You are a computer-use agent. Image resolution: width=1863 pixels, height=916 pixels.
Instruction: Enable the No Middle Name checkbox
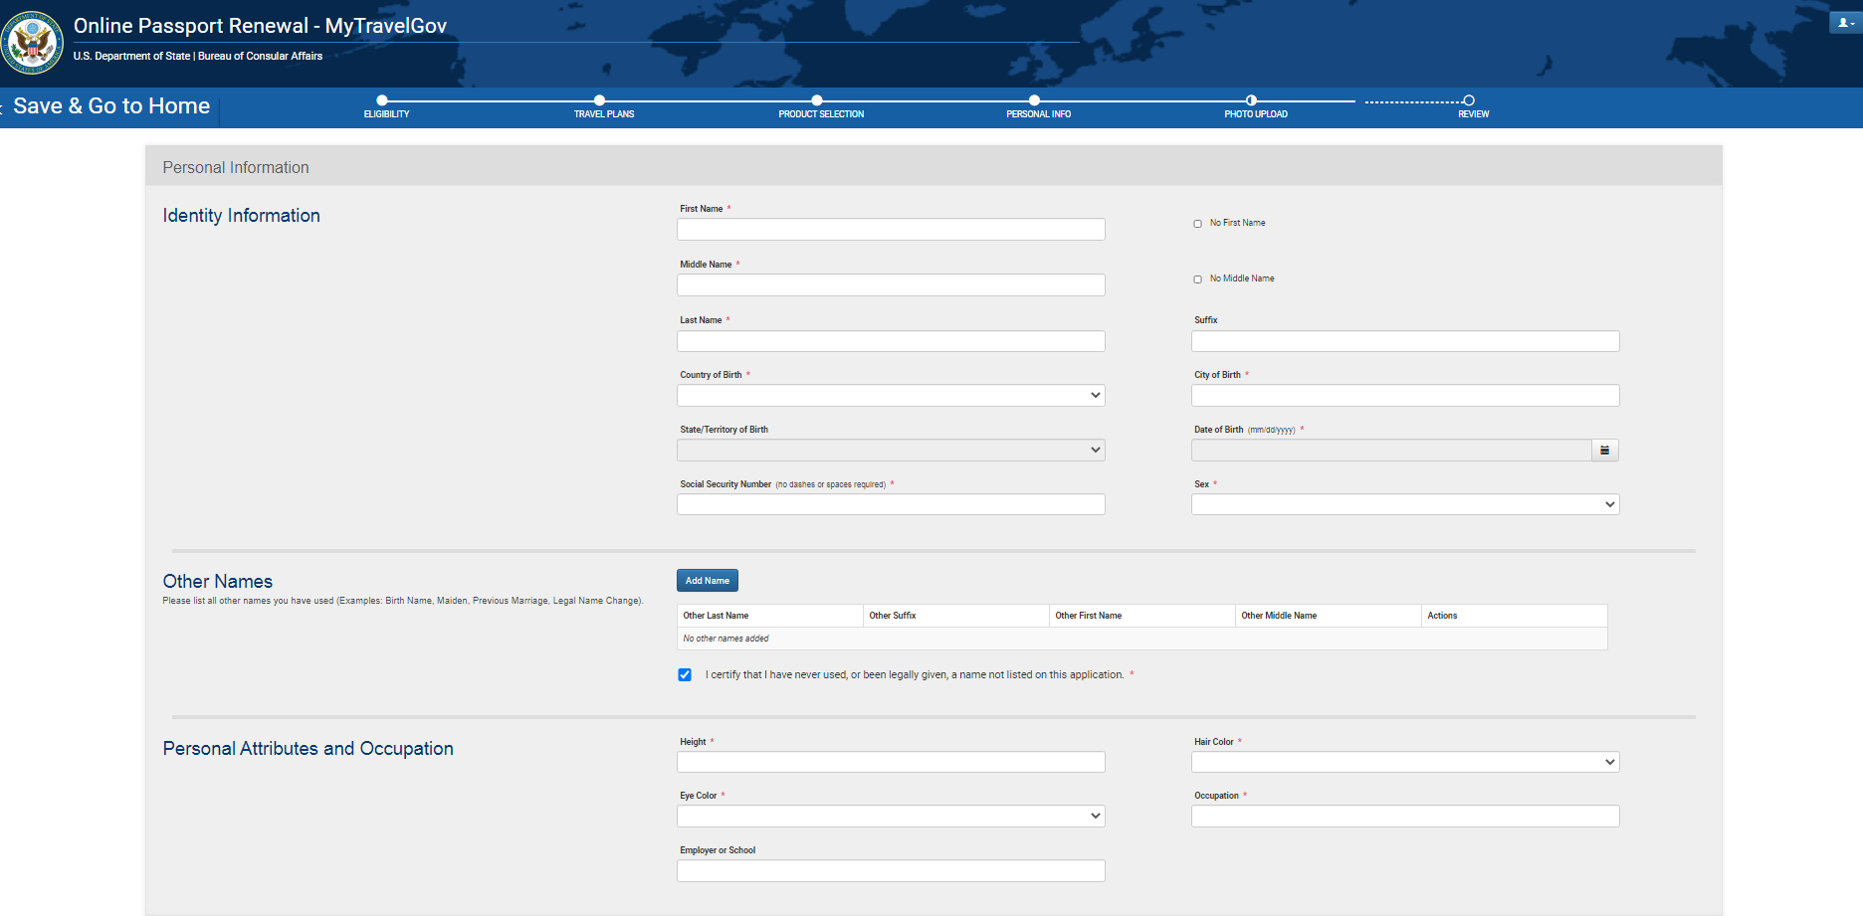1197,279
